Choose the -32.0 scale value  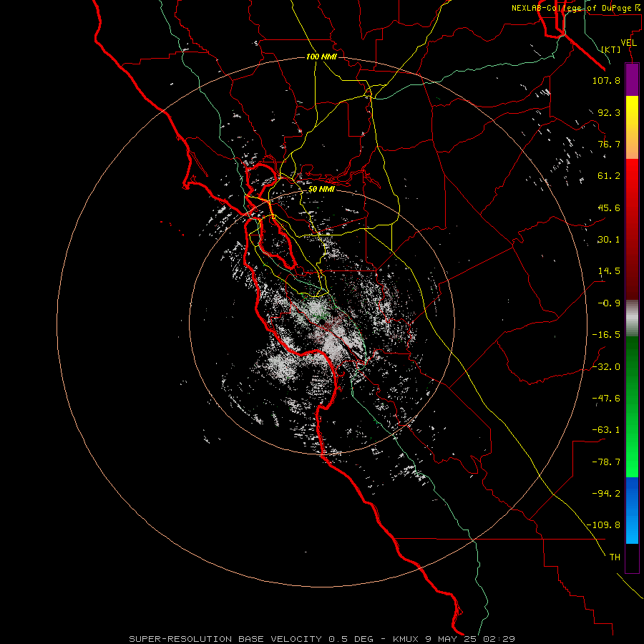[606, 367]
